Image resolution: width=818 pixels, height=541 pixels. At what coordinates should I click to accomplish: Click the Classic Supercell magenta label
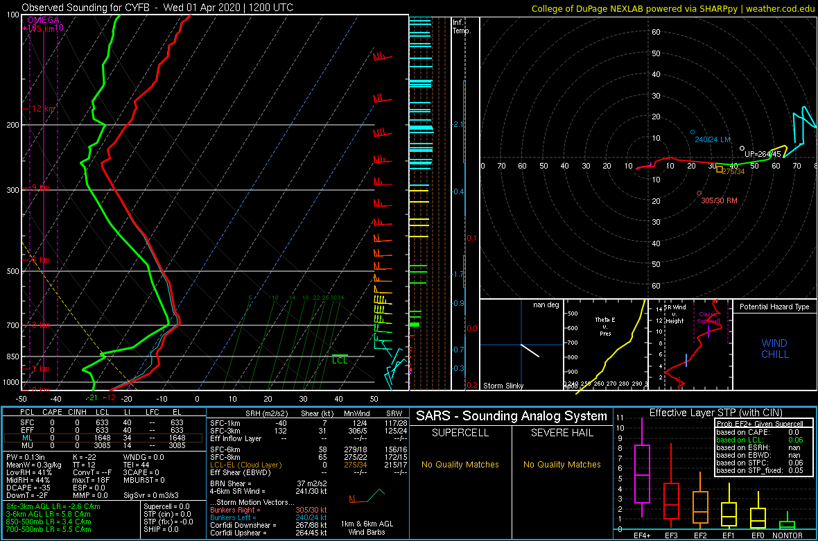click(710, 317)
